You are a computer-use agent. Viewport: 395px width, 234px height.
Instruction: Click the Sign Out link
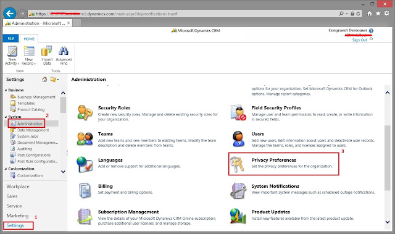359,40
